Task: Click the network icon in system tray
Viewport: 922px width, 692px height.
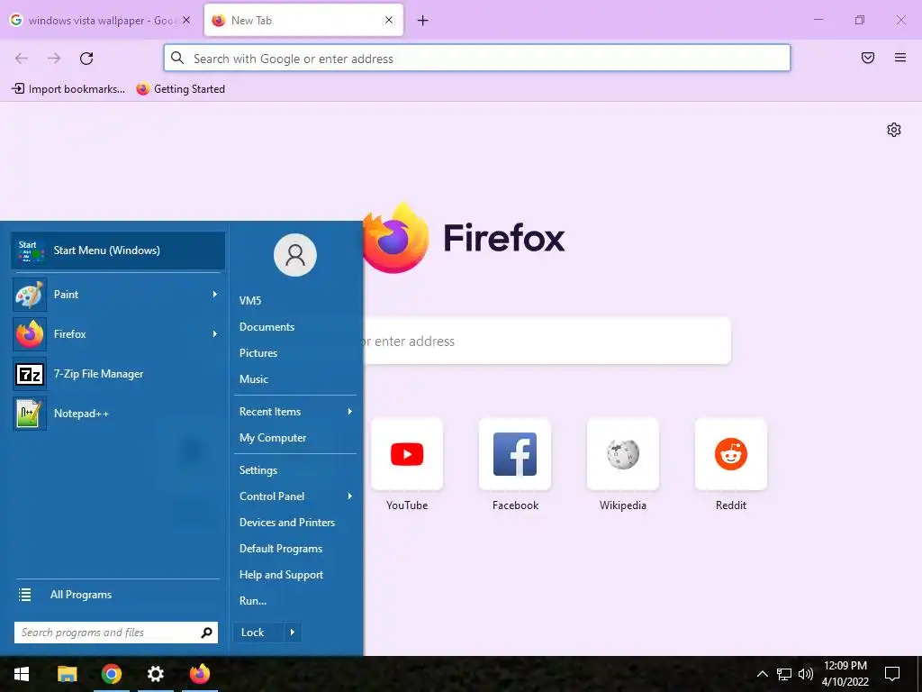Action: pos(784,674)
